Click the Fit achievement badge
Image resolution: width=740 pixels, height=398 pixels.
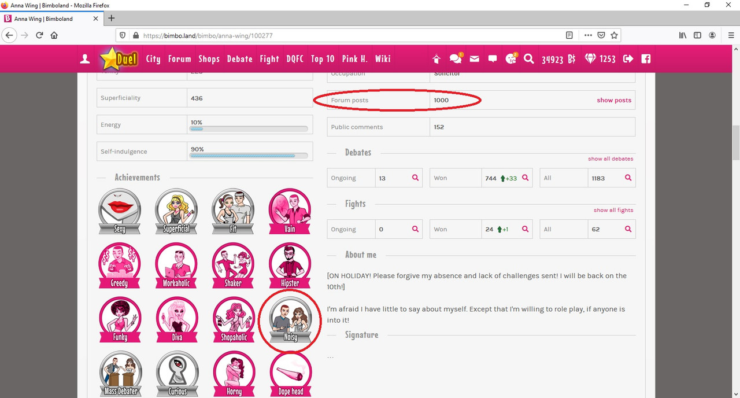tap(233, 211)
